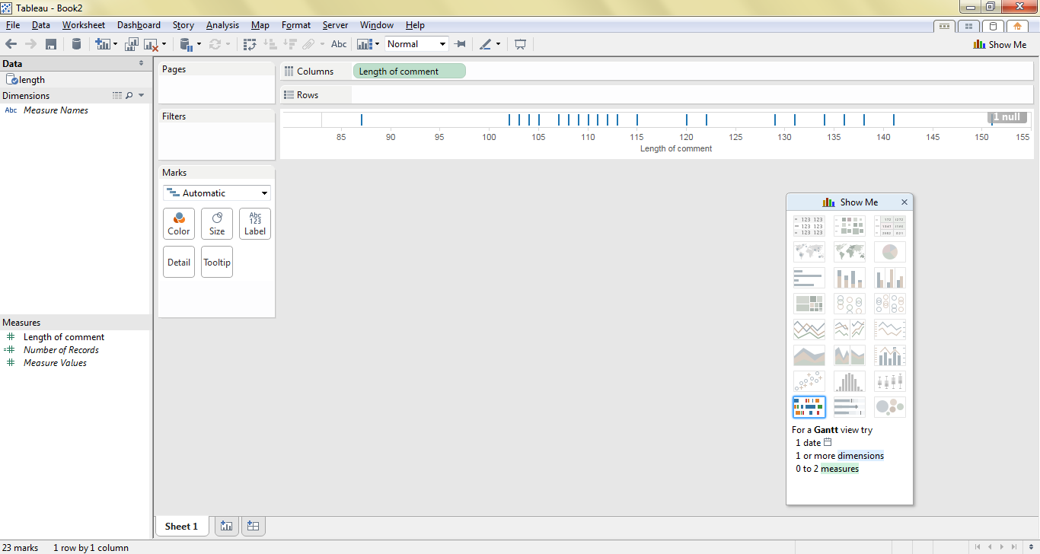
Task: Expand the Show/Hide Cards dropdown arrow
Action: pos(376,44)
